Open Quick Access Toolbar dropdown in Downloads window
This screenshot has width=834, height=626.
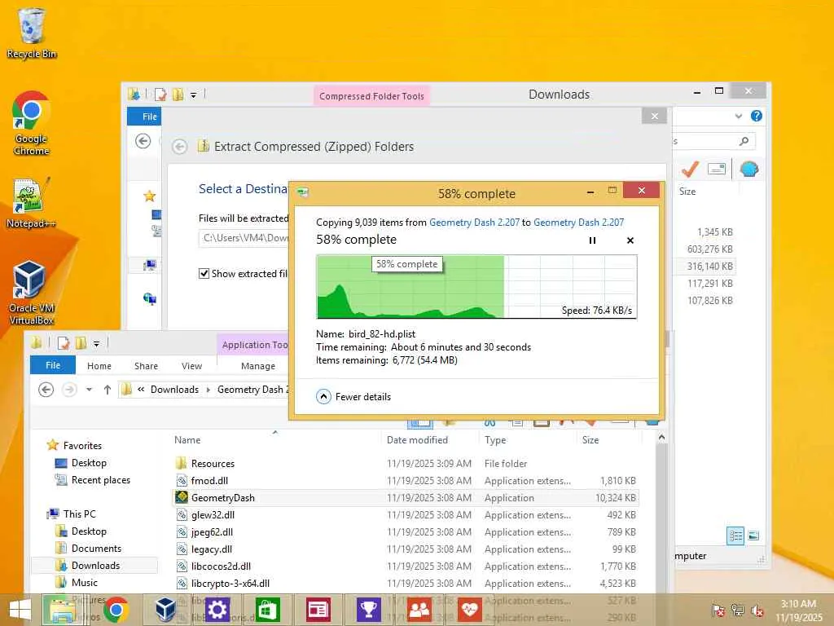194,95
